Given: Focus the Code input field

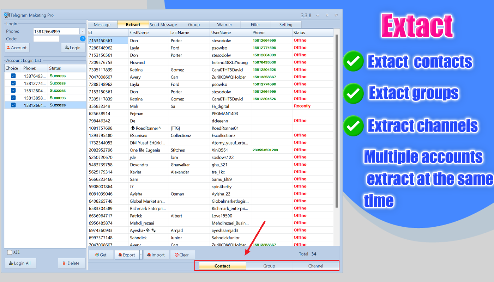Looking at the screenshot, I should tap(46, 39).
